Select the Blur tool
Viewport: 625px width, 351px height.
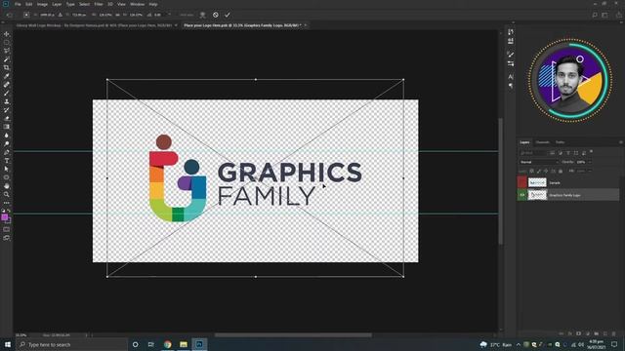pyautogui.click(x=7, y=136)
